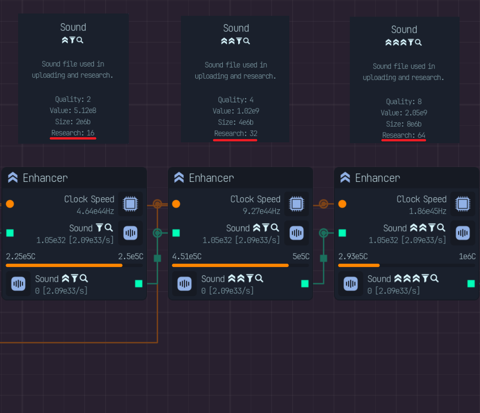Click the second Enhancer's sound output waveform icon

(x=185, y=284)
